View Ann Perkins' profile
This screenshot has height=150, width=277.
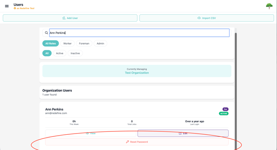point(91,133)
